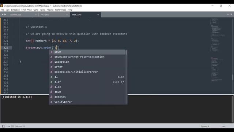Click '[Finished in 3.41s]' build output
This screenshot has height=132, width=234.
pyautogui.click(x=16, y=97)
